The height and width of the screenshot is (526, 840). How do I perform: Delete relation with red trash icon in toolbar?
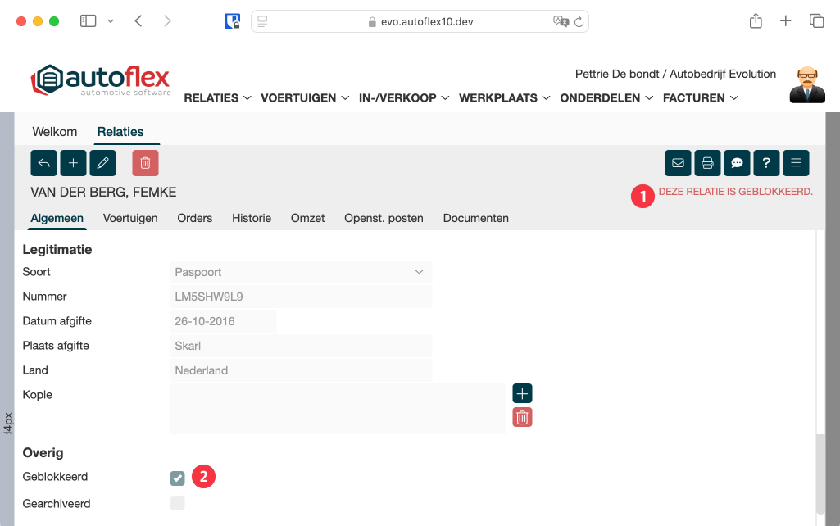pos(145,163)
